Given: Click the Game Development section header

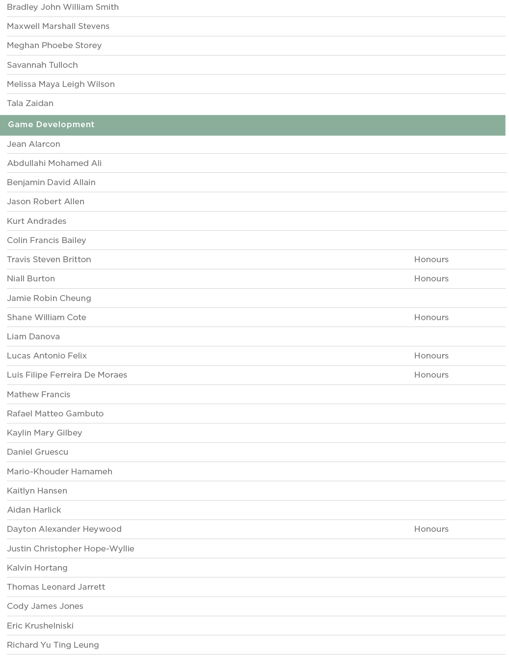Looking at the screenshot, I should [51, 125].
